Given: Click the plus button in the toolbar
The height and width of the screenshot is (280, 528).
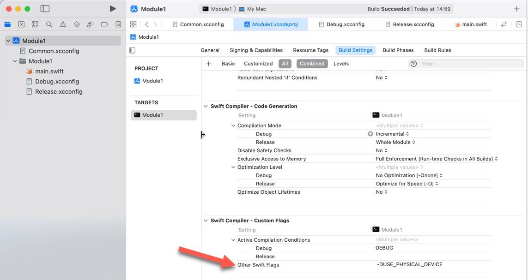Looking at the screenshot, I should coord(517,9).
